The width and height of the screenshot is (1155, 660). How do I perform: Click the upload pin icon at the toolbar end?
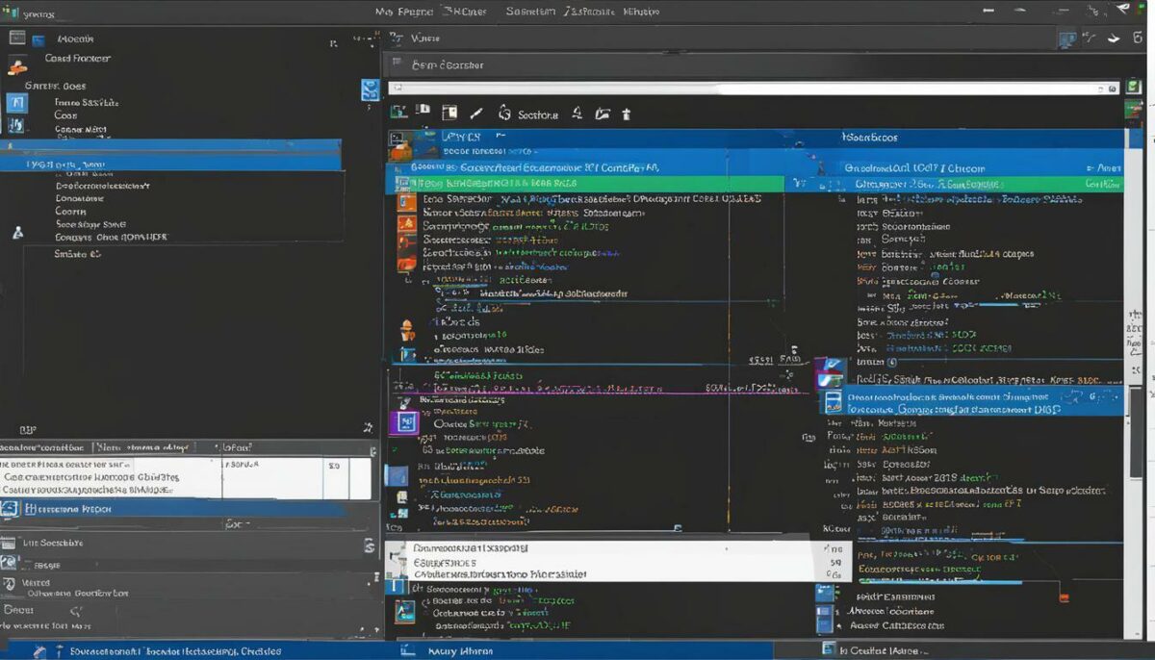pos(627,113)
